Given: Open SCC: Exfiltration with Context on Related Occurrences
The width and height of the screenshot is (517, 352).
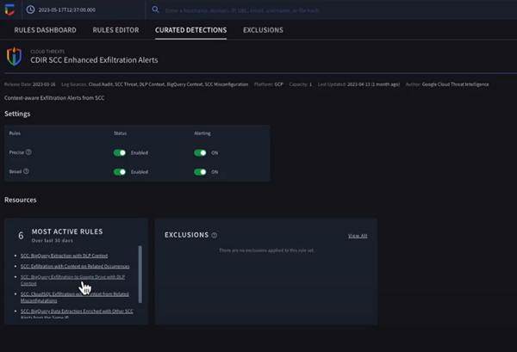Looking at the screenshot, I should (x=76, y=267).
